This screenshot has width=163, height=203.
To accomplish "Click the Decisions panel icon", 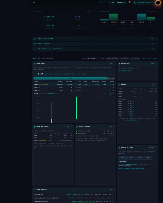I will click(x=120, y=64).
